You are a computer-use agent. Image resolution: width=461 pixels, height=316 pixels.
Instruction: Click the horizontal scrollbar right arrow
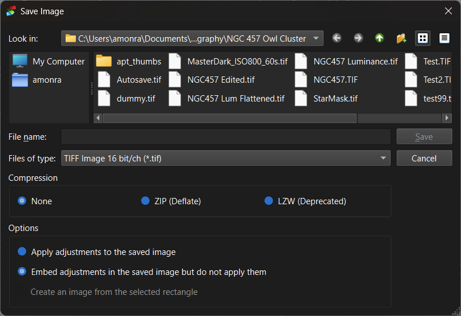[447, 118]
